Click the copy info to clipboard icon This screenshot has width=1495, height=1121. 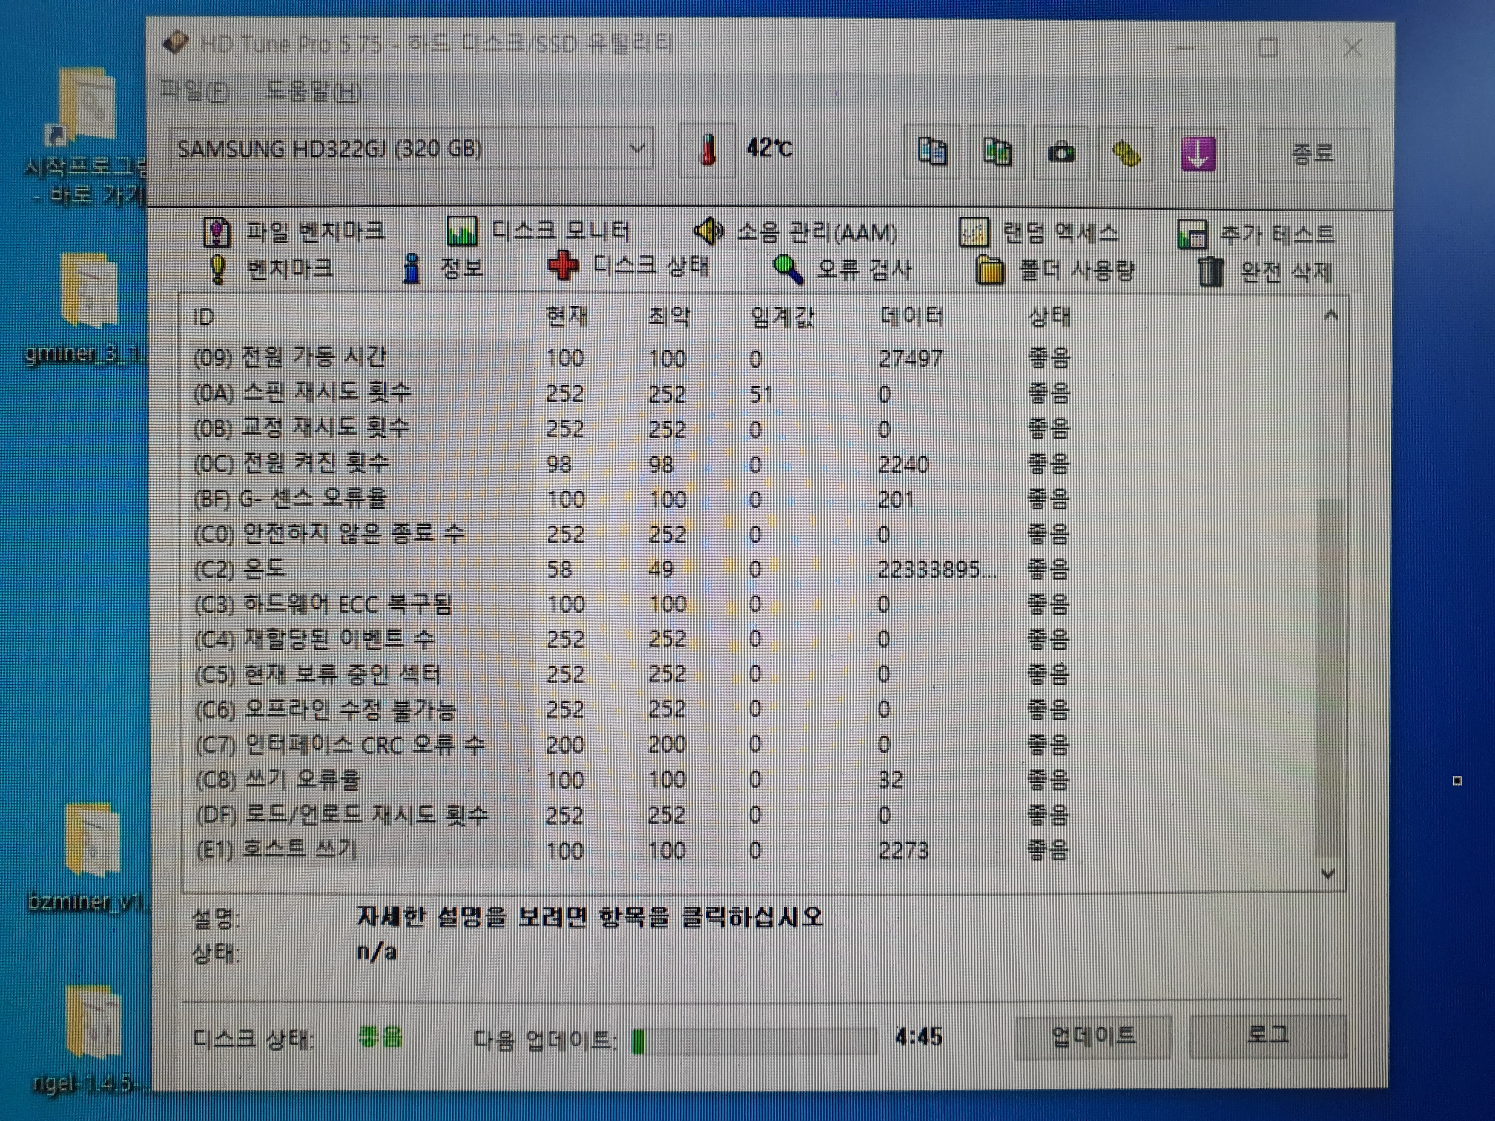point(932,152)
